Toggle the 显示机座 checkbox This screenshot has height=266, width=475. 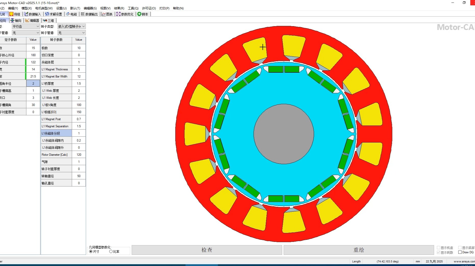pyautogui.click(x=439, y=248)
